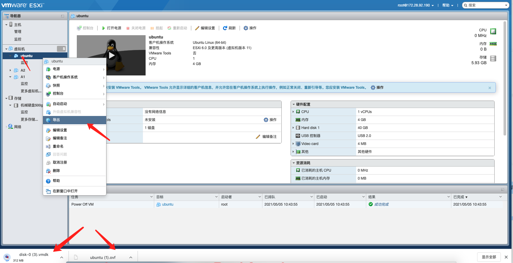
Task: Refresh the ubuntu VM page
Action: point(229,28)
